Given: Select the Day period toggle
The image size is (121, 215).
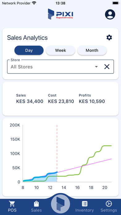Looking at the screenshot, I should (x=29, y=50).
